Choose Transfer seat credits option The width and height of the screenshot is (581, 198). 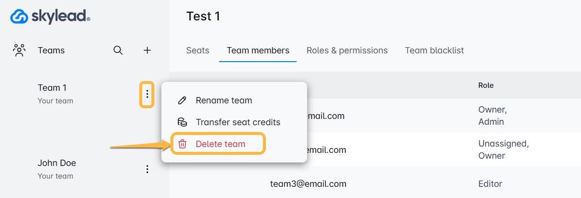pyautogui.click(x=238, y=122)
